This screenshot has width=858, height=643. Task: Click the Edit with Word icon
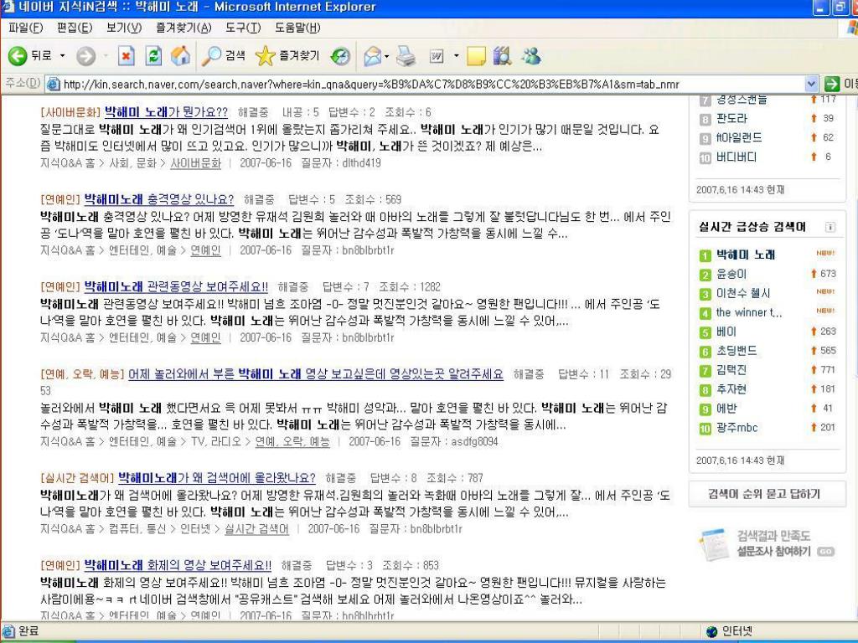point(437,56)
